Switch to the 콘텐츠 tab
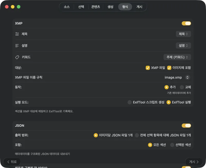The image size is (206, 168). point(96,7)
